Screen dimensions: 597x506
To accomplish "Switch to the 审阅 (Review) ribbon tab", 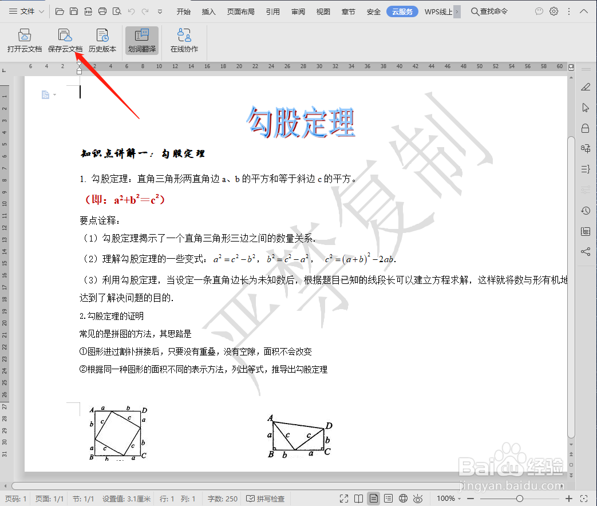I will click(x=298, y=11).
